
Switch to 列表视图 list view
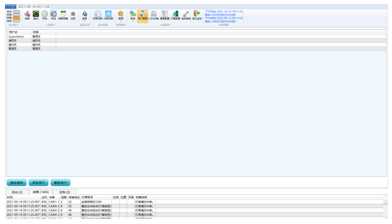click(108, 15)
